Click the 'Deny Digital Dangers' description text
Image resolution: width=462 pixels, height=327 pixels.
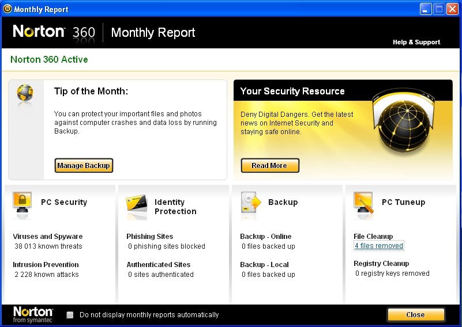point(296,123)
